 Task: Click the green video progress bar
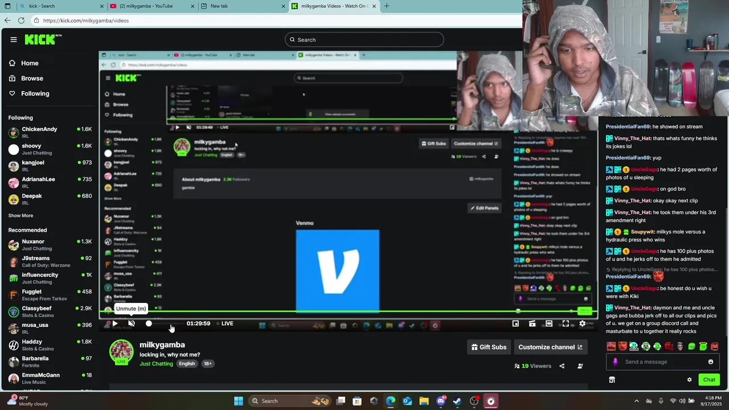click(x=347, y=311)
